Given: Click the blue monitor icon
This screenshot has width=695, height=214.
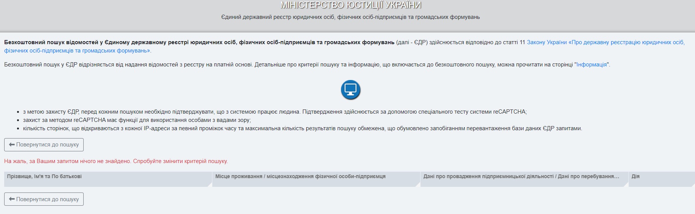Looking at the screenshot, I should pos(350,90).
